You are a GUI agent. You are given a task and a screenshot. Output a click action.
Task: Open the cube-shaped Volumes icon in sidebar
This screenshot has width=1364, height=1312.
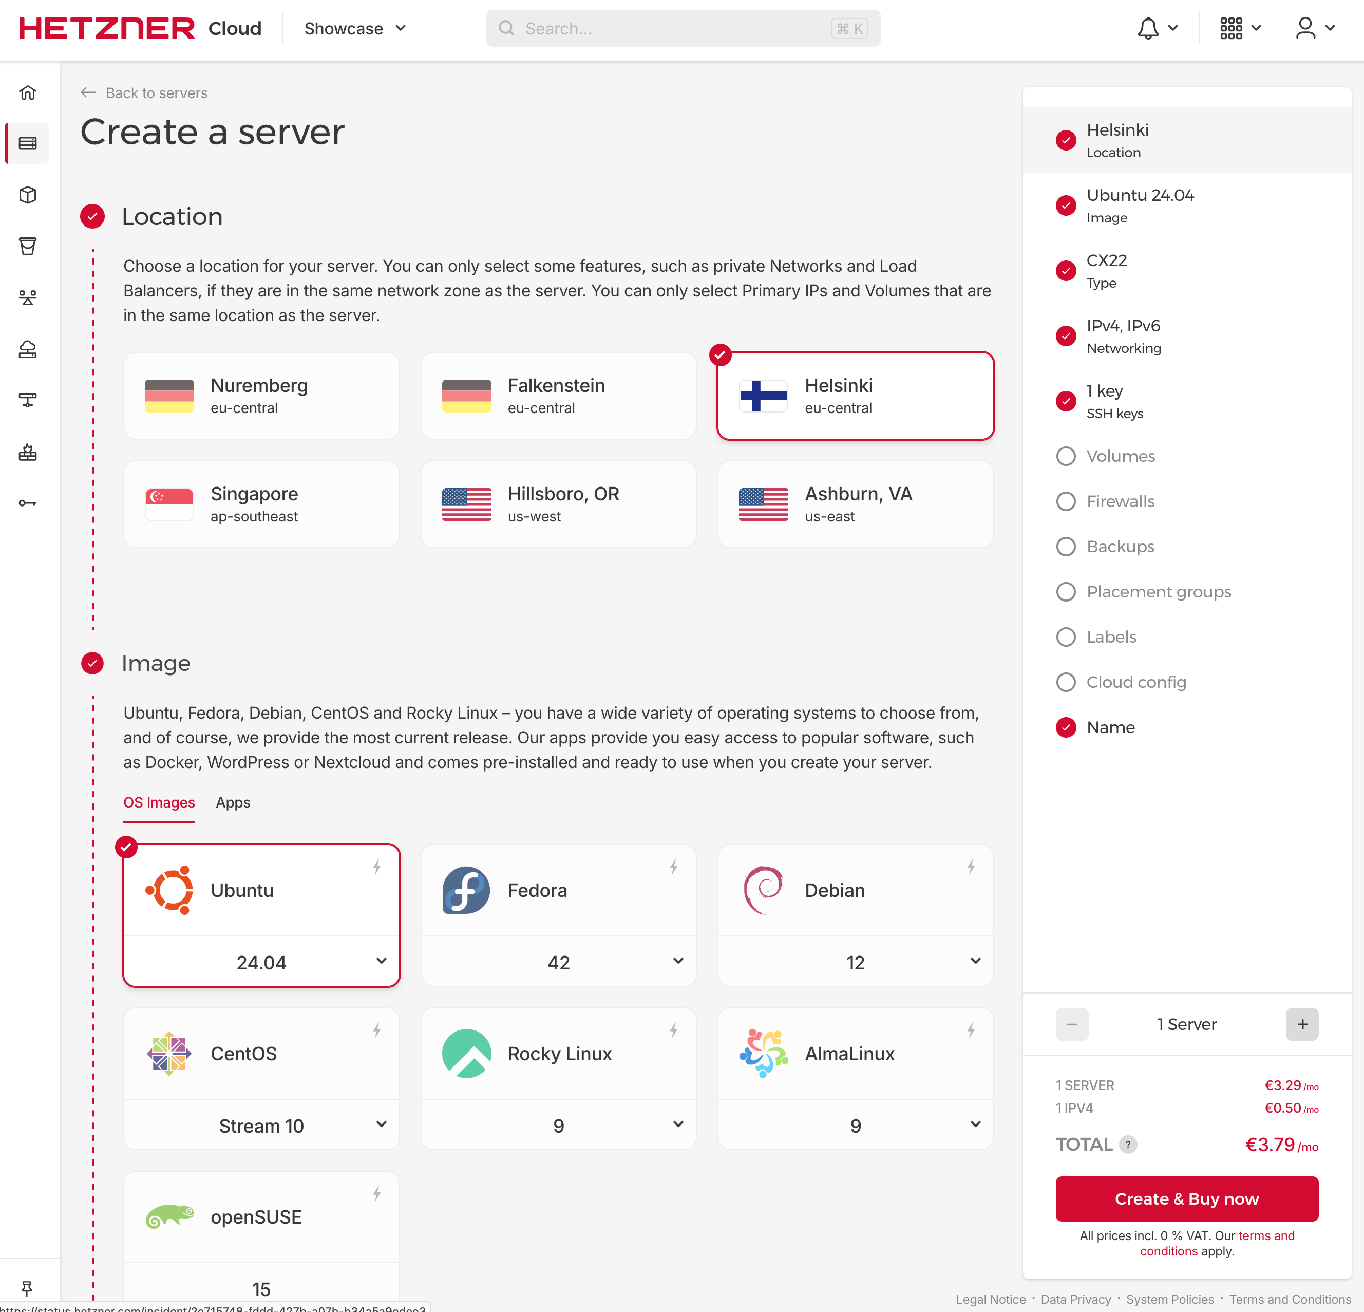(28, 195)
